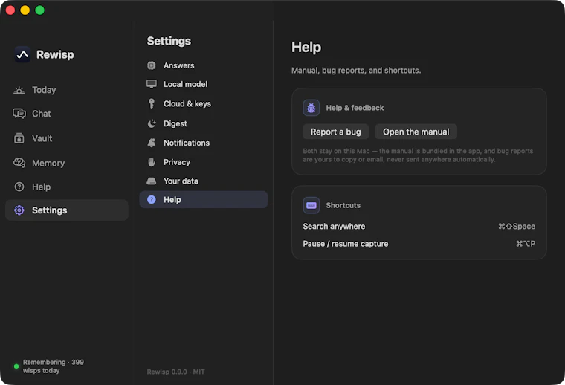Open the Answers settings page

pos(203,65)
